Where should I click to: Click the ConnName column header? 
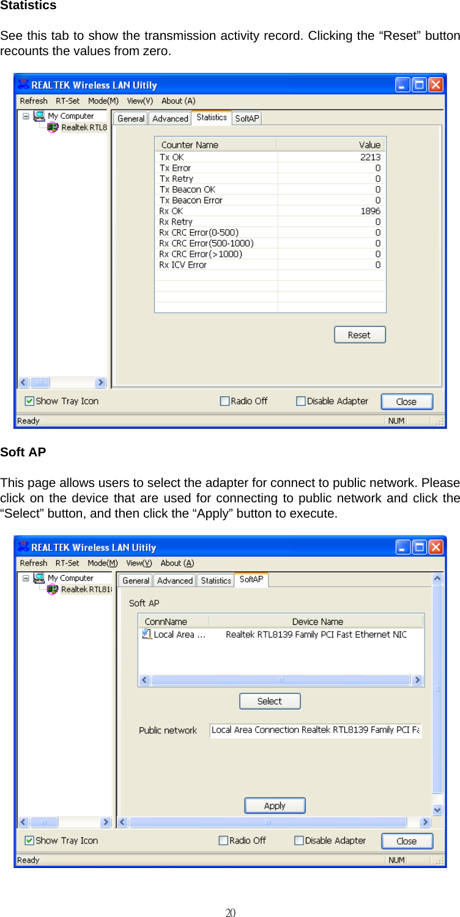[x=174, y=621]
